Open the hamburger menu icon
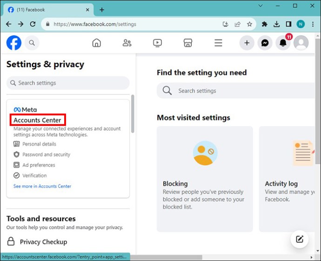This screenshot has height=261, width=321. [x=218, y=43]
